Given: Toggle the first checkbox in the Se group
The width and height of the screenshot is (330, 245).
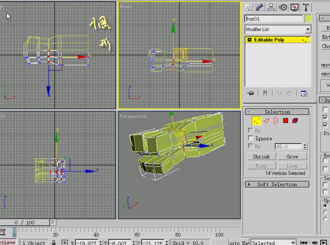Looking at the screenshot, I should pyautogui.click(x=325, y=185).
